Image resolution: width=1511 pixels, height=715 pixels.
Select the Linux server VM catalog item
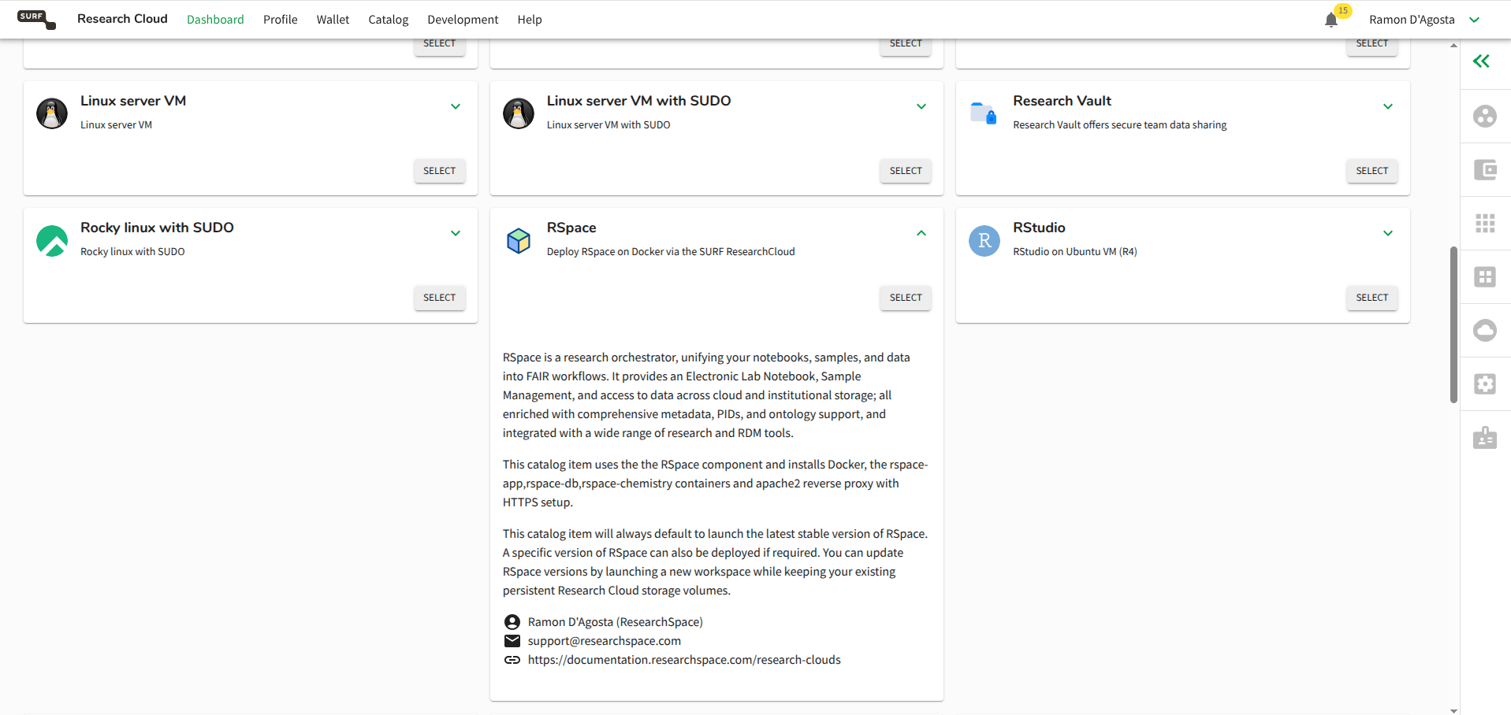point(440,171)
